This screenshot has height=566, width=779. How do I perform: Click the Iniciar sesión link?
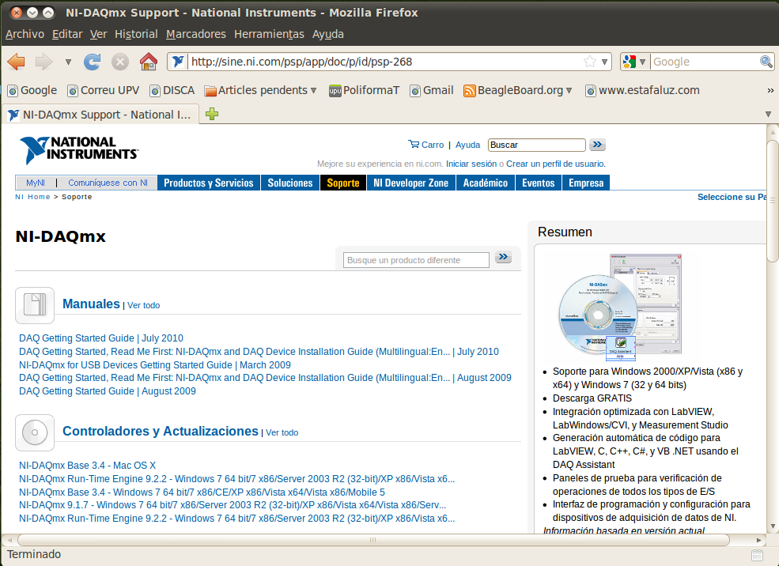(471, 164)
